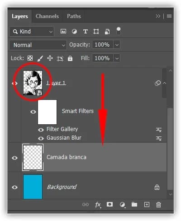The width and height of the screenshot is (181, 221).
Task: Open the Opacity slider dropdown arrow
Action: click(x=117, y=45)
